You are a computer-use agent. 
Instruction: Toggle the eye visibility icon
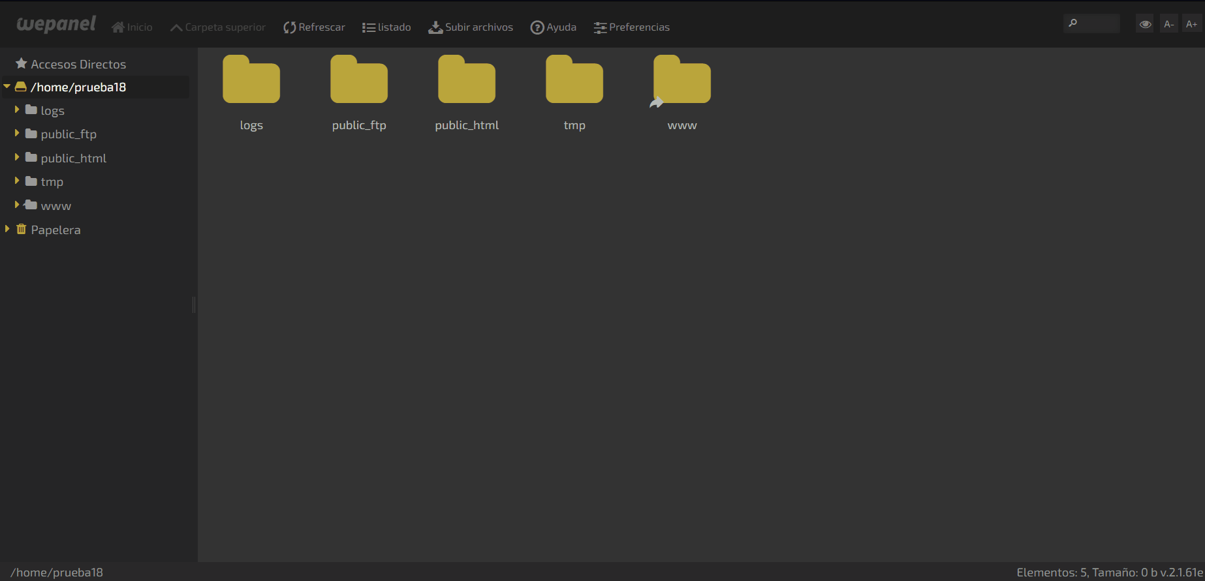tap(1145, 24)
